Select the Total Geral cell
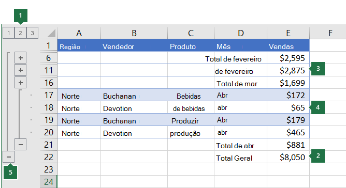The width and height of the screenshot is (346, 188). tap(240, 157)
